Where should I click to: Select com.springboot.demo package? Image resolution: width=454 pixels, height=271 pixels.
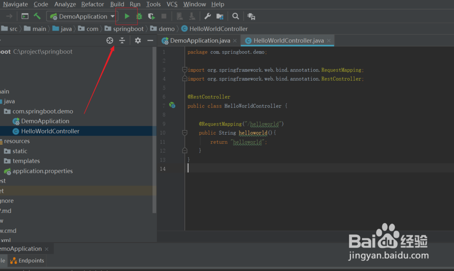[x=43, y=111]
